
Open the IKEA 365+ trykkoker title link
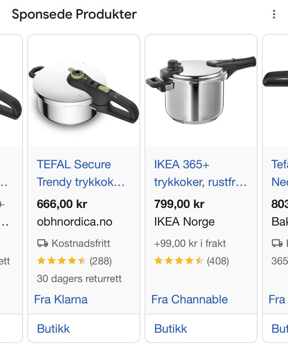tap(200, 173)
